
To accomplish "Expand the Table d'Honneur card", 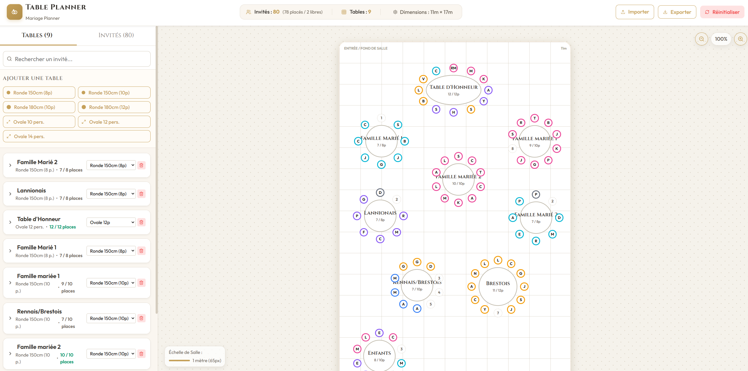I will (10, 222).
